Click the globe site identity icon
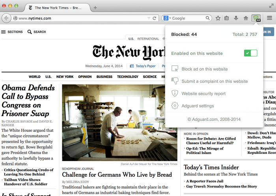The image size is (276, 196). (x=15, y=18)
